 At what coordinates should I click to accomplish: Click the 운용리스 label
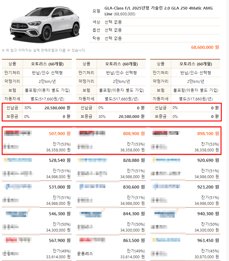tap(85, 254)
